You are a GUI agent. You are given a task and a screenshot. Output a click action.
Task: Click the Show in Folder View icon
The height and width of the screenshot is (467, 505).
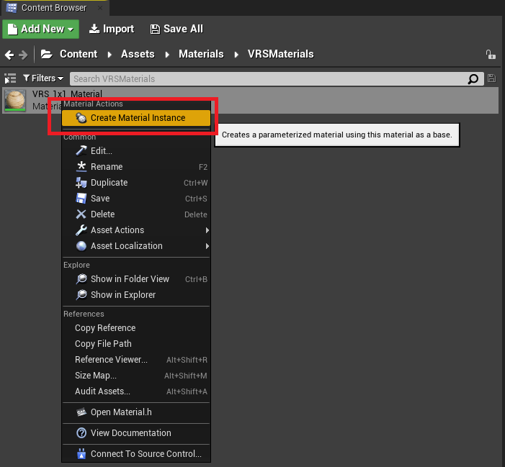(81, 279)
